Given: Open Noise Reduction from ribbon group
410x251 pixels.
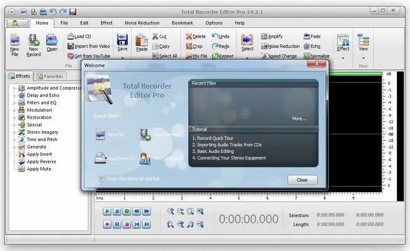Looking at the screenshot, I should tap(280, 46).
